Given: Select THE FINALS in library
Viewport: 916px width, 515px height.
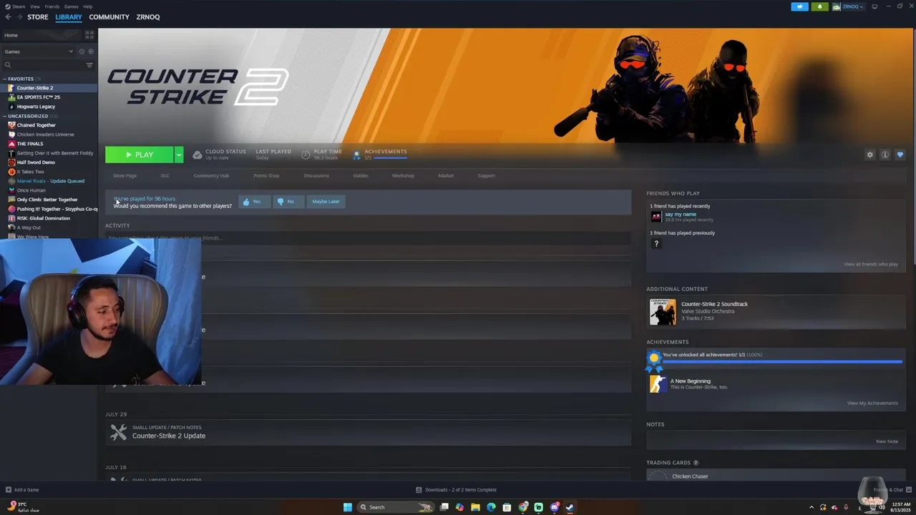Looking at the screenshot, I should pyautogui.click(x=49, y=144).
